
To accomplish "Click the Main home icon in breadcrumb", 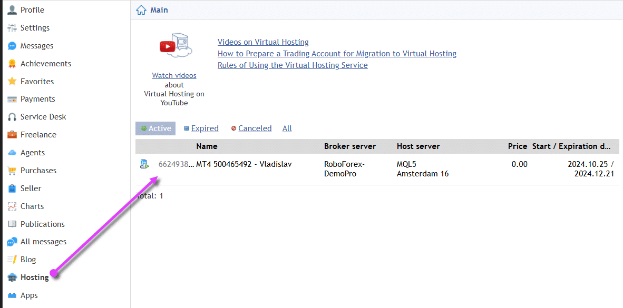I will click(141, 10).
